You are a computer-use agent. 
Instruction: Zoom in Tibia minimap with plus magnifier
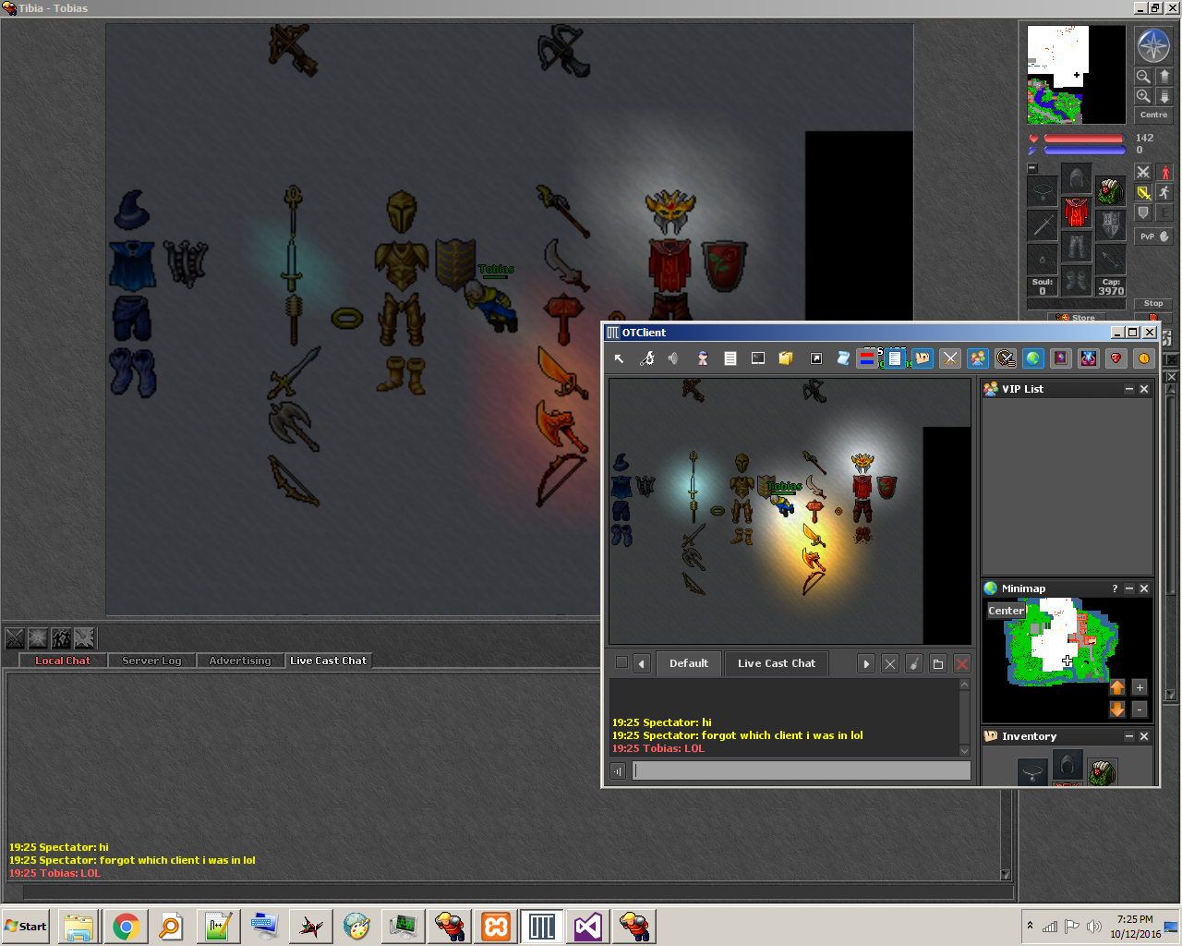pyautogui.click(x=1143, y=96)
